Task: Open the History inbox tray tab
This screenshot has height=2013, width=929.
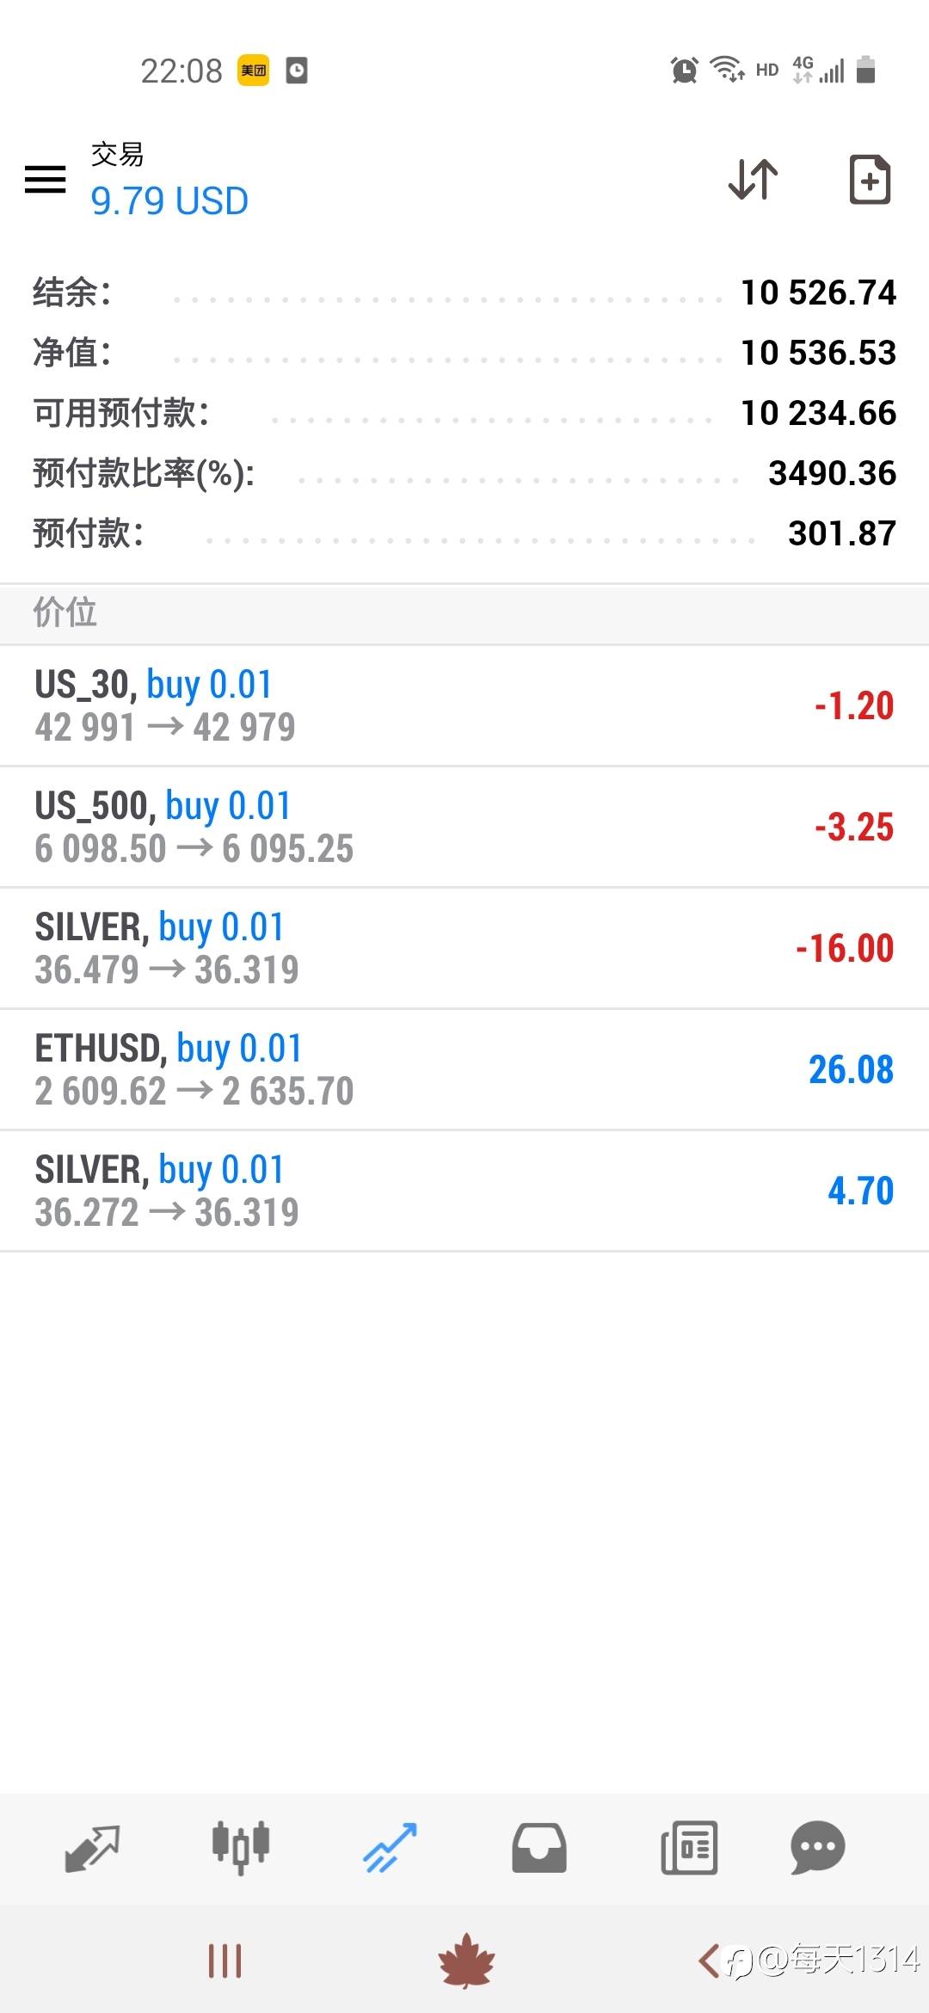Action: 539,1848
